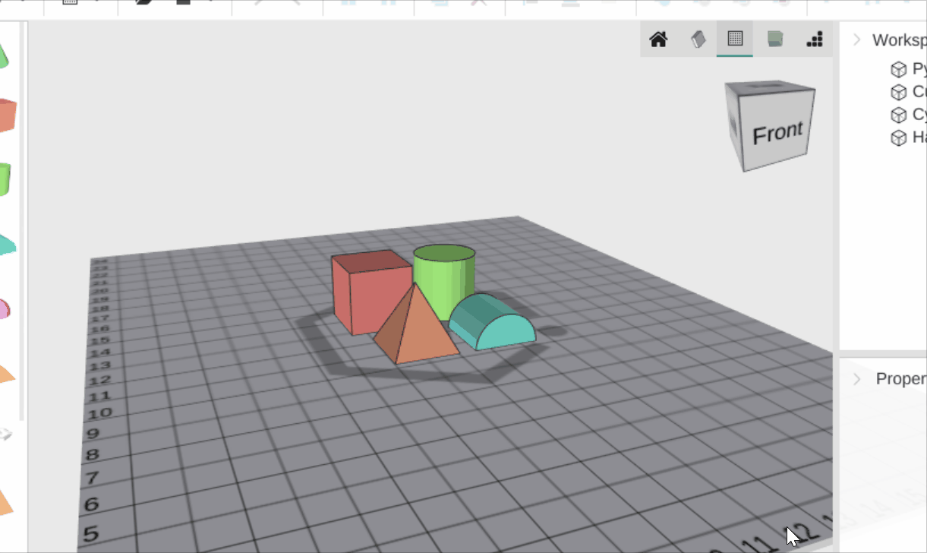Expand the Workspace panel chevron
Viewport: 927px width, 553px height.
click(x=856, y=39)
